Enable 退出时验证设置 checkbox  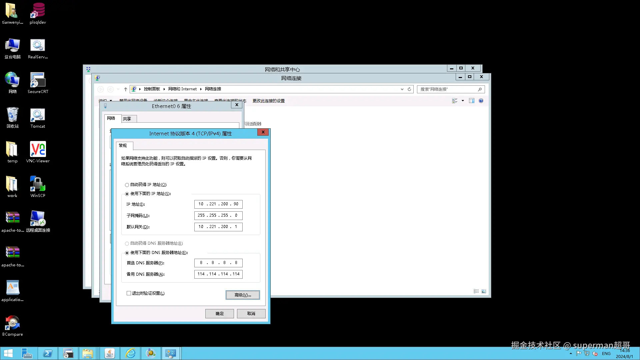(x=129, y=293)
